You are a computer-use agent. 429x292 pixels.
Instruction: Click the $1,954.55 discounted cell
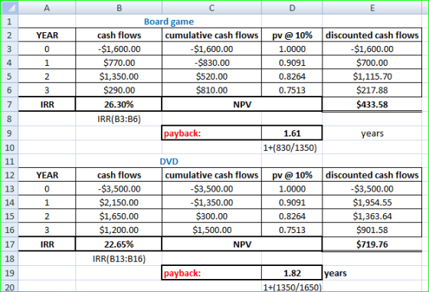372,202
